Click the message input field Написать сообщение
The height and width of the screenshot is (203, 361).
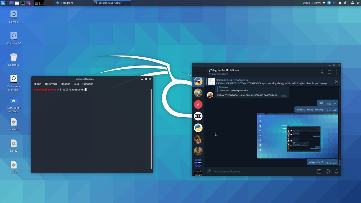click(x=263, y=171)
